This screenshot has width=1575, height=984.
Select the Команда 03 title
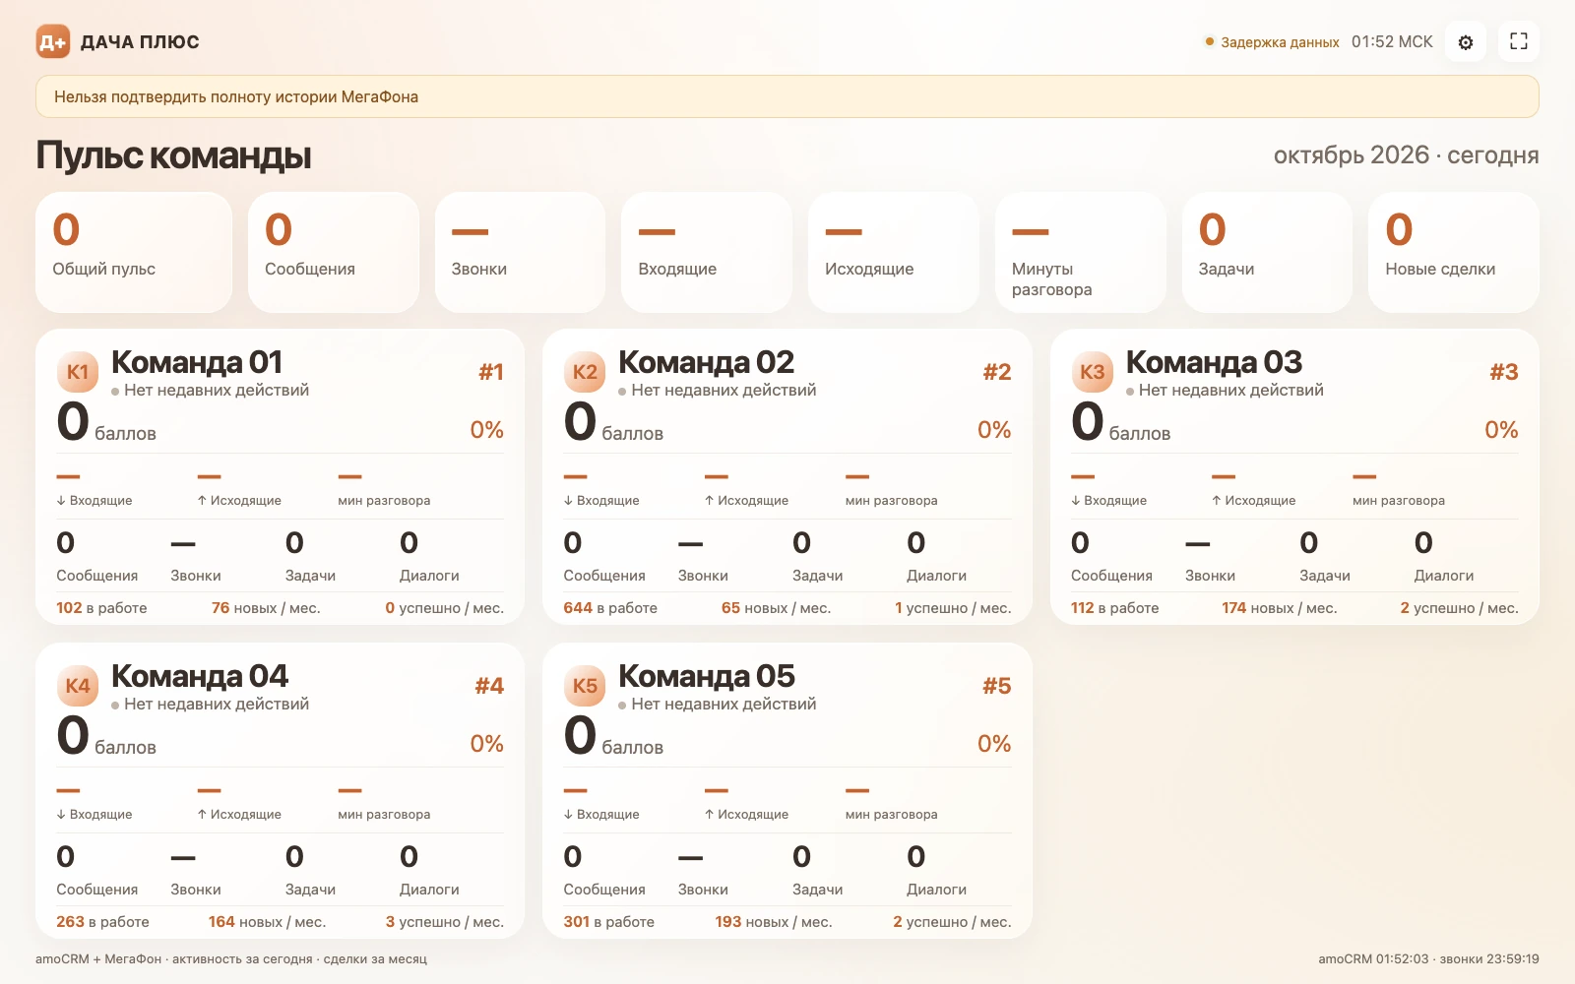(1214, 362)
